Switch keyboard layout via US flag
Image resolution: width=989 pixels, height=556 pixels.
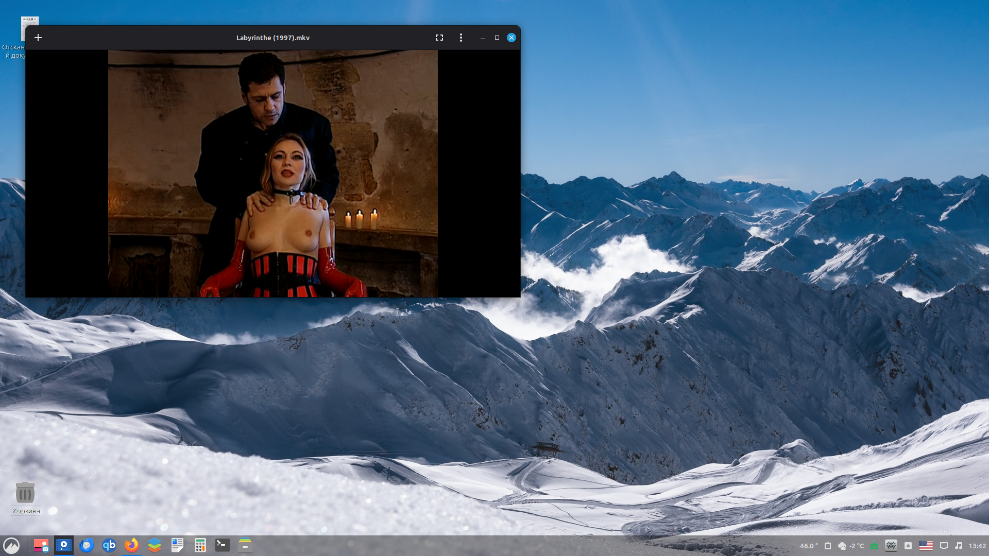926,546
